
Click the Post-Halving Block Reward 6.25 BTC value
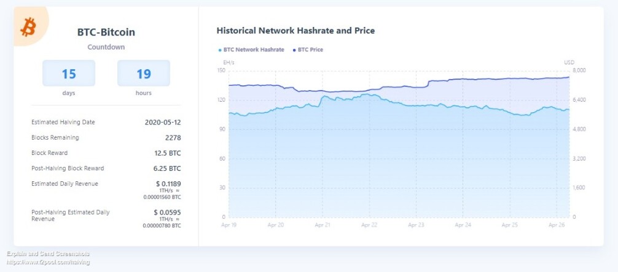(167, 168)
